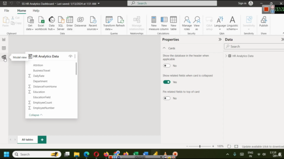Screen dimensions: 284x159
Task: Open the file title dropdown arrow
Action: tap(99, 4)
